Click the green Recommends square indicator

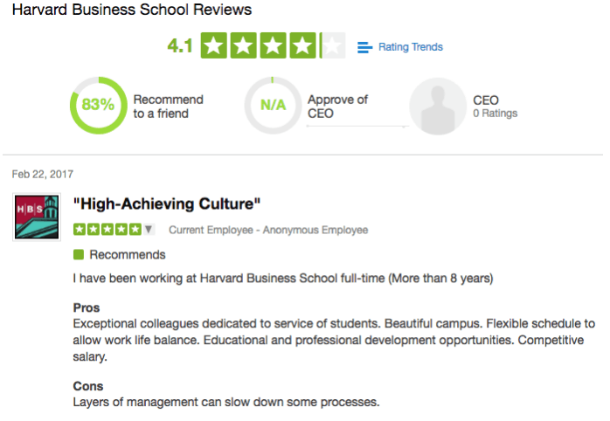79,255
